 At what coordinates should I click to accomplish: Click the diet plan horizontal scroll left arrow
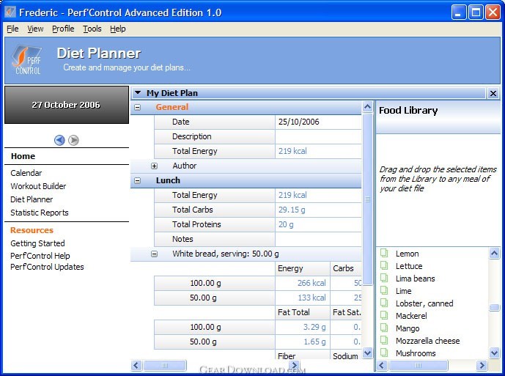[136, 365]
